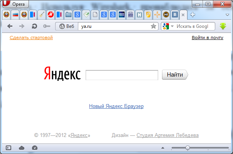Close the current ya.ru tab
Image resolution: width=233 pixels, height=154 pixels.
coord(183,15)
